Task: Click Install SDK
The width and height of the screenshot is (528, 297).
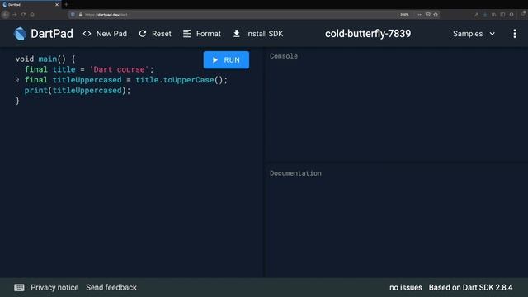Action: pos(258,34)
